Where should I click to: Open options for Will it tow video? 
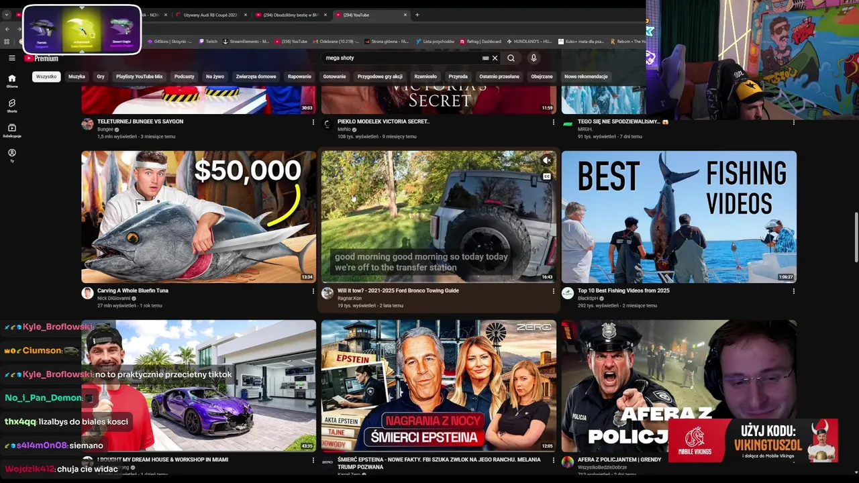553,291
